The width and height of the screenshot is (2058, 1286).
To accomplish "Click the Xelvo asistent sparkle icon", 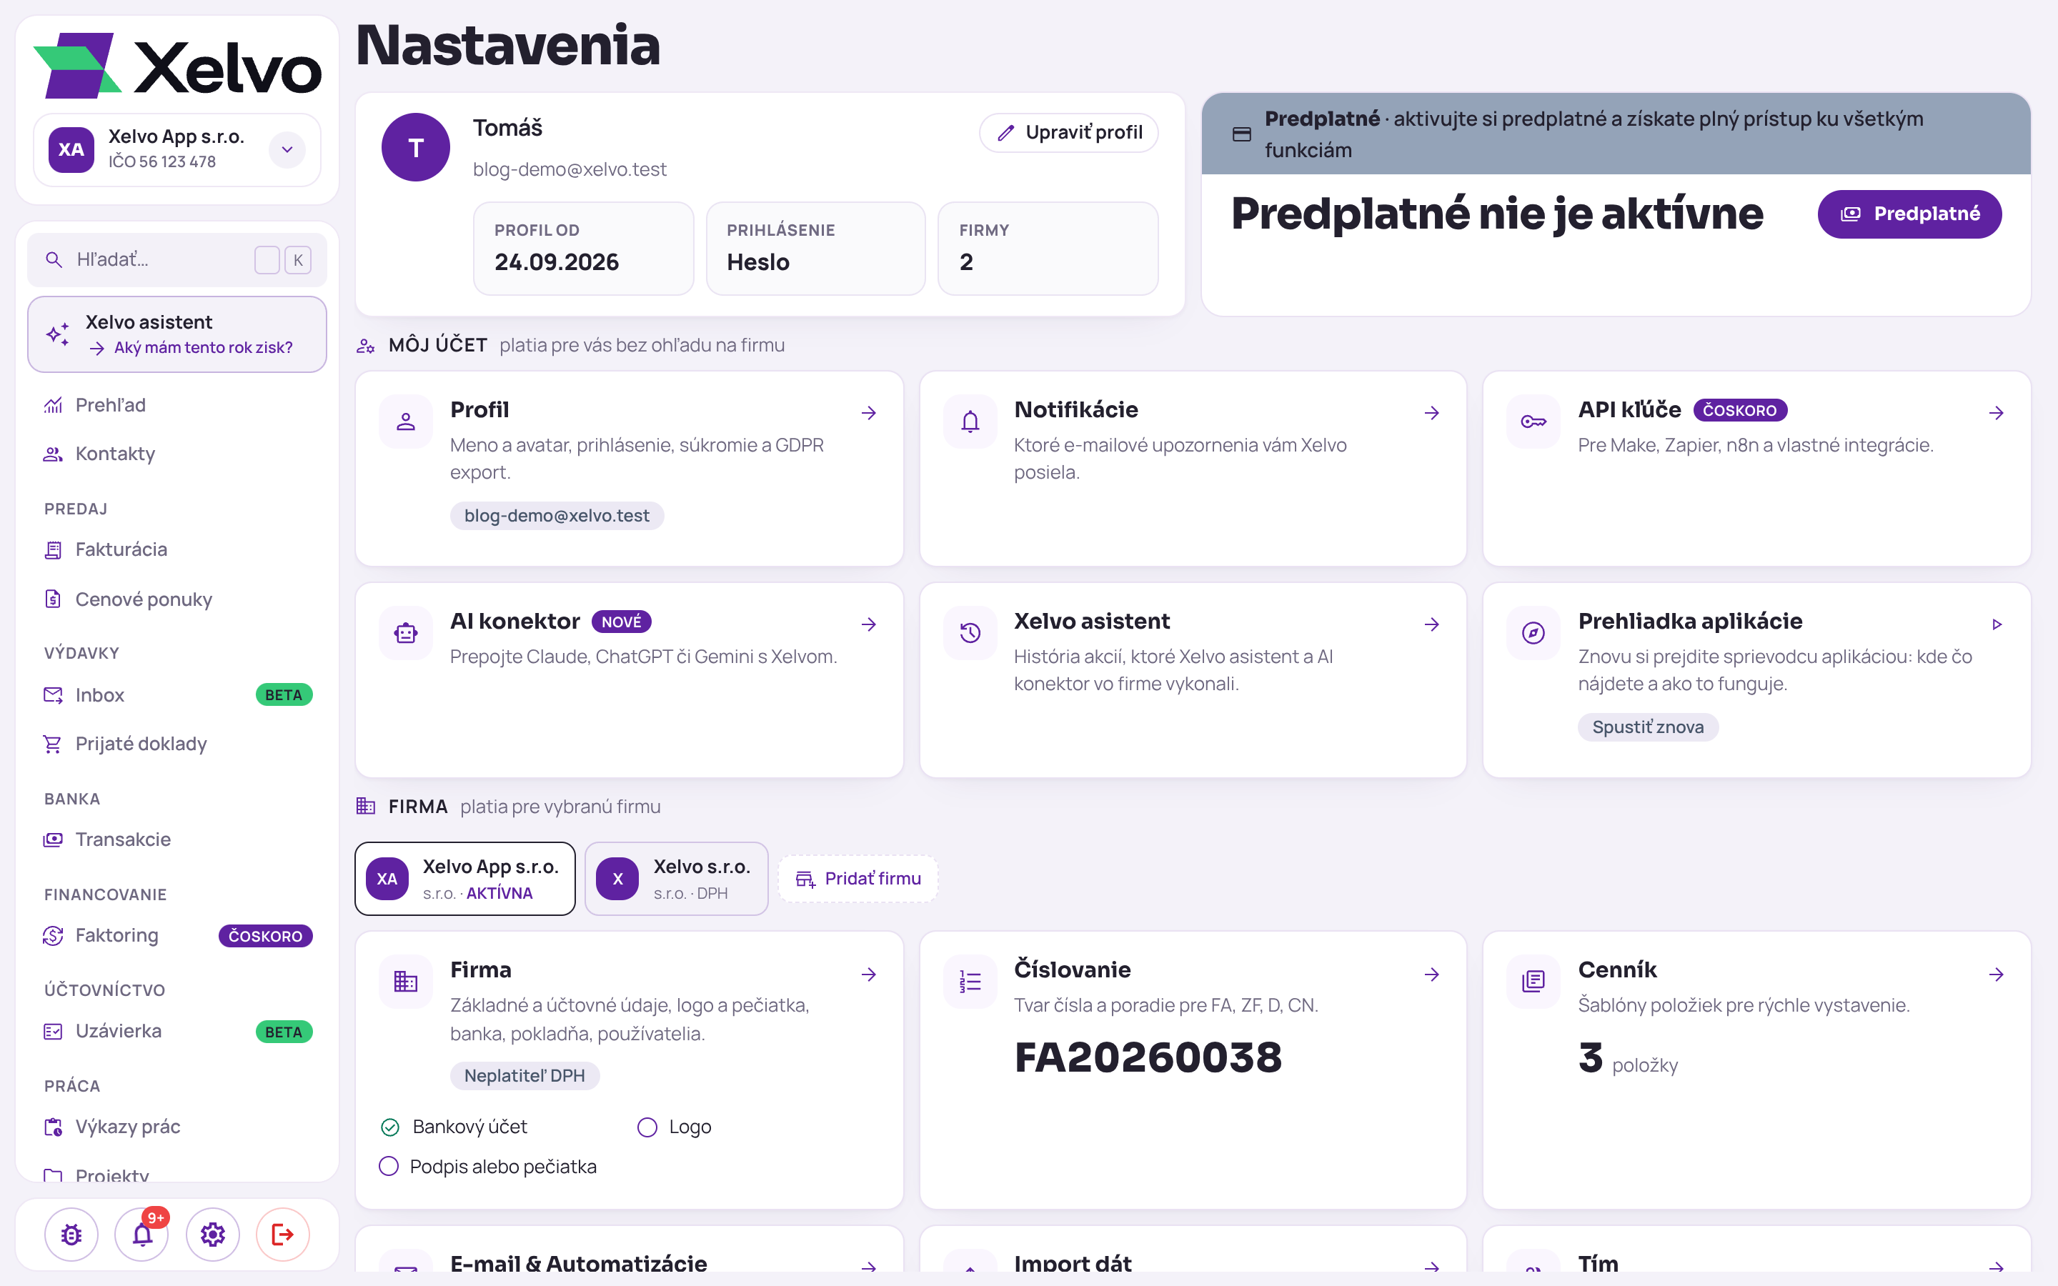I will coord(58,334).
